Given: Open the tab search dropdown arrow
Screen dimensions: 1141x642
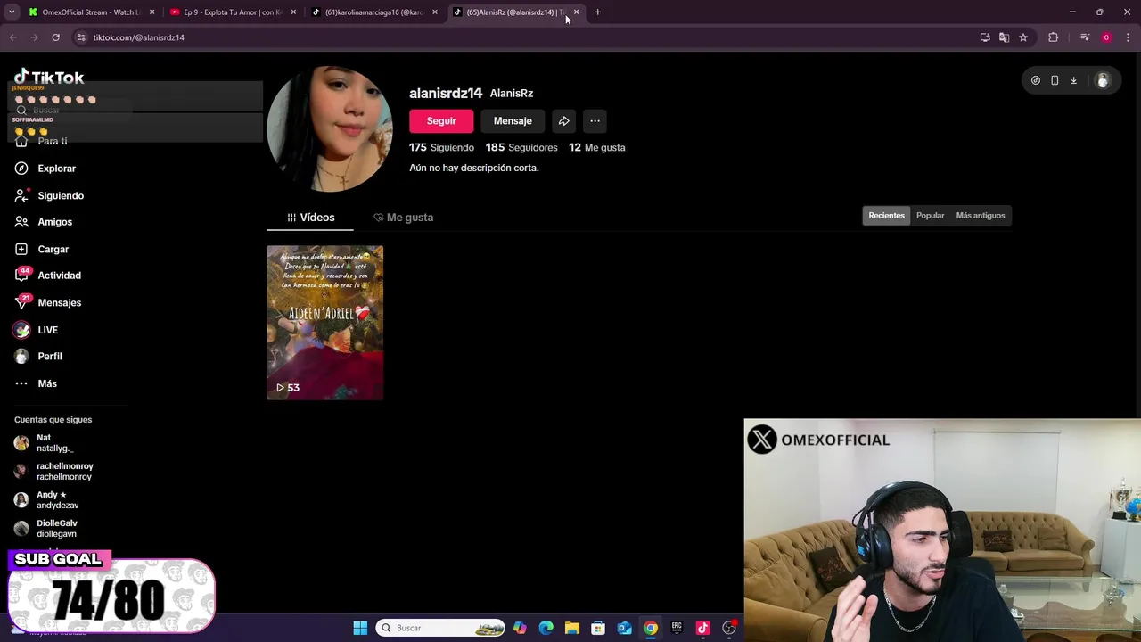Looking at the screenshot, I should [12, 12].
